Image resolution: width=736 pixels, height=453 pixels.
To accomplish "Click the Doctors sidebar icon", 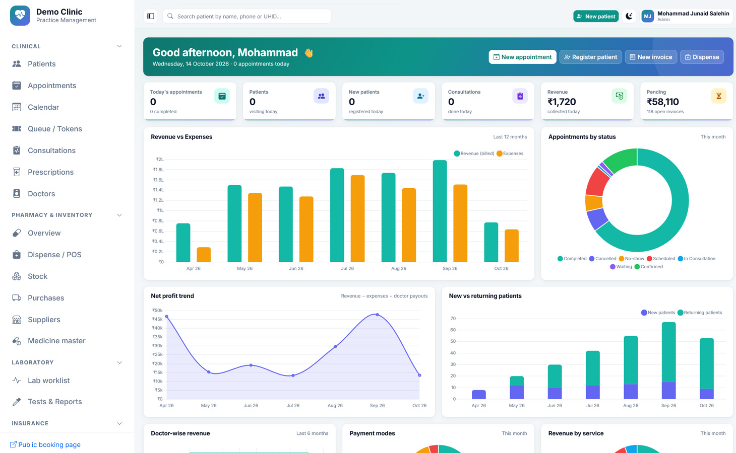I will [x=17, y=194].
